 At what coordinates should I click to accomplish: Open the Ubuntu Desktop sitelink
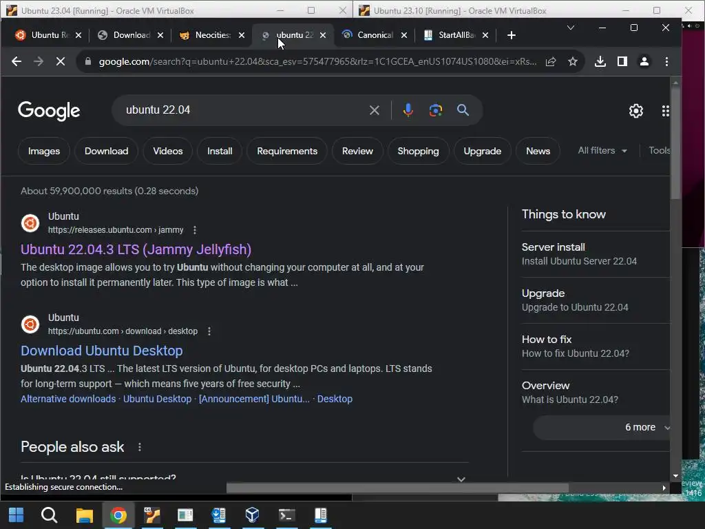tap(158, 399)
